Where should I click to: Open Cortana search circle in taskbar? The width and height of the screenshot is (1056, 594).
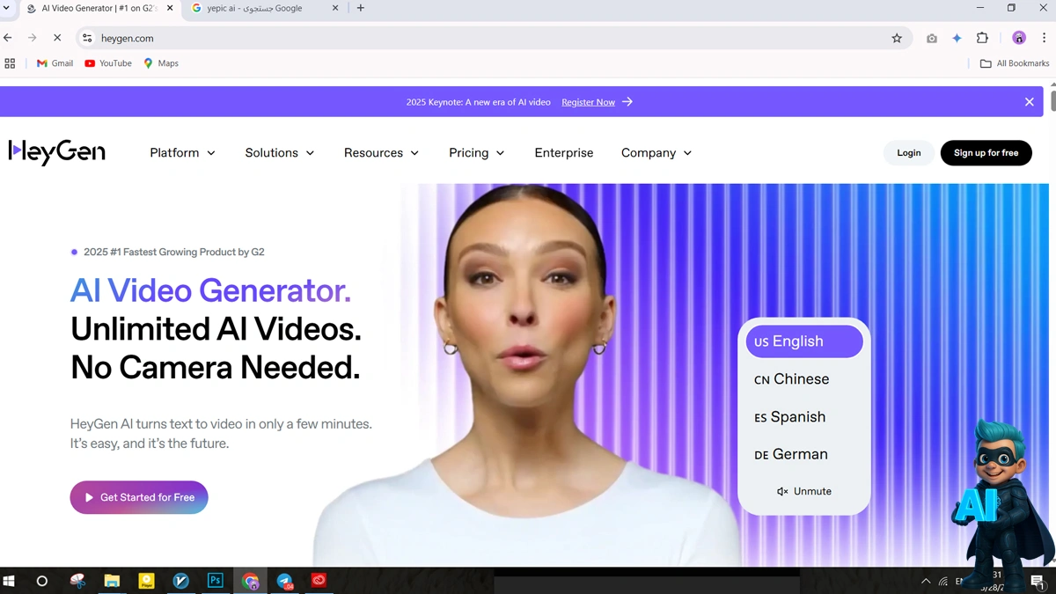click(x=41, y=581)
